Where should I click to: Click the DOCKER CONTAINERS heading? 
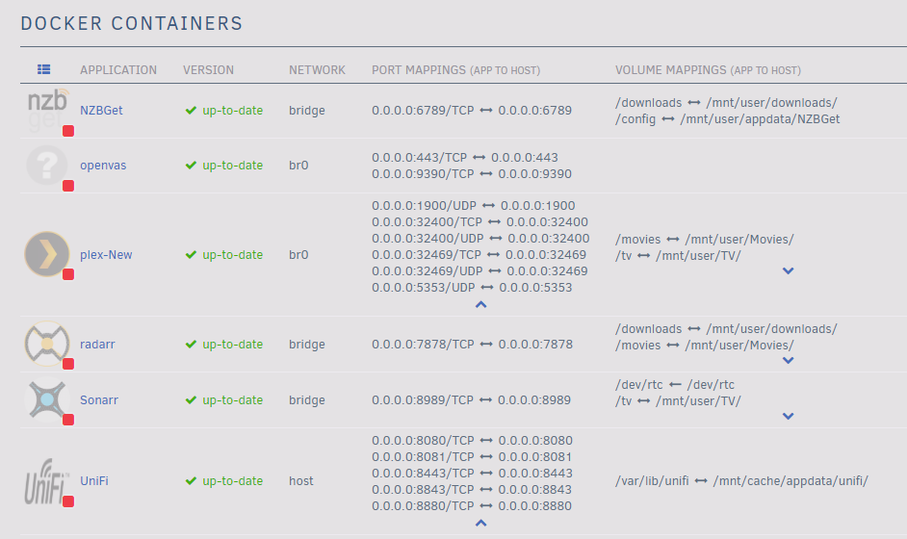point(131,23)
